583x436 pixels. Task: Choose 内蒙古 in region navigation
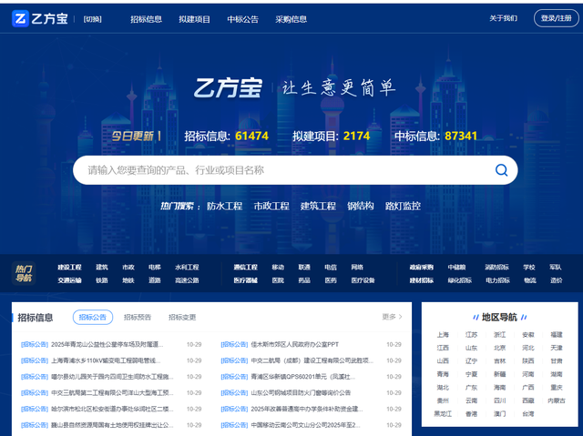click(x=557, y=401)
